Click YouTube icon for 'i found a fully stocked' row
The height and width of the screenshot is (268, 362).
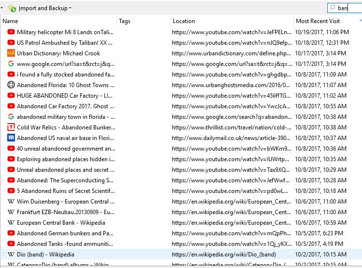point(11,74)
